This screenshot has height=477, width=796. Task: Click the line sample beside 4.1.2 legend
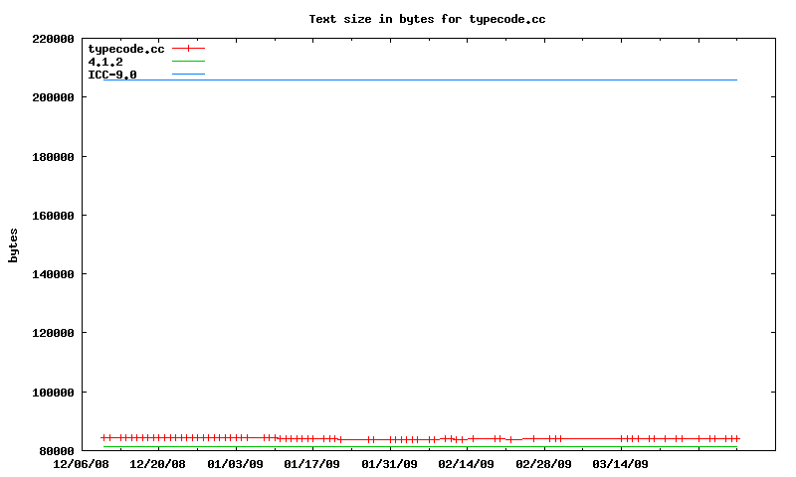[188, 62]
